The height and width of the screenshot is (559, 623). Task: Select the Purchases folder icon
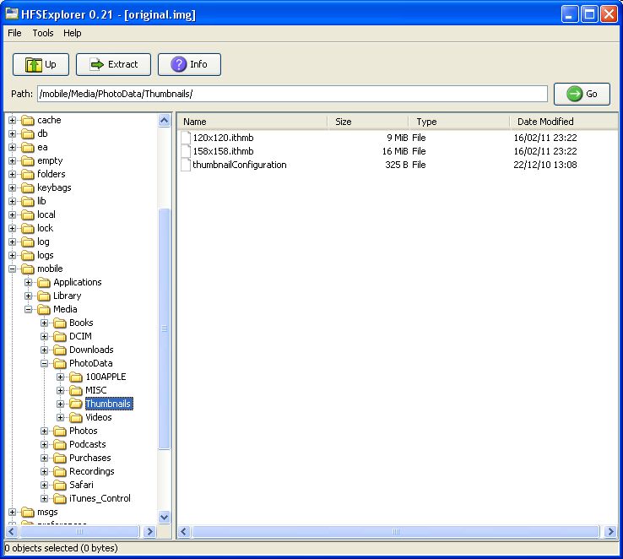pos(60,458)
